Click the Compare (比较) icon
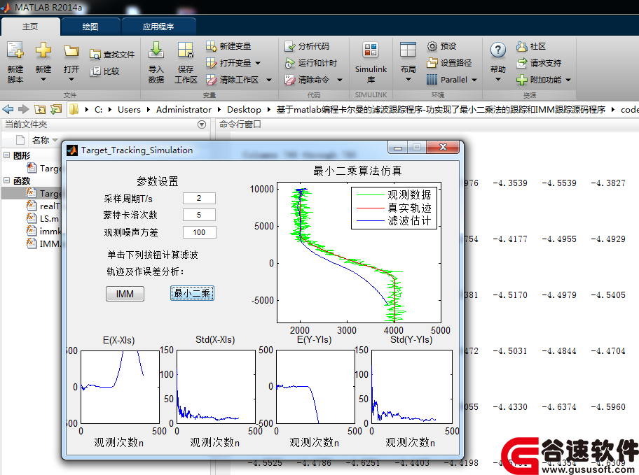The image size is (639, 475). [x=95, y=71]
